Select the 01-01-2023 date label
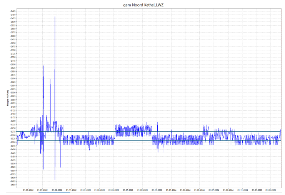285x195 pixels. click(85, 190)
